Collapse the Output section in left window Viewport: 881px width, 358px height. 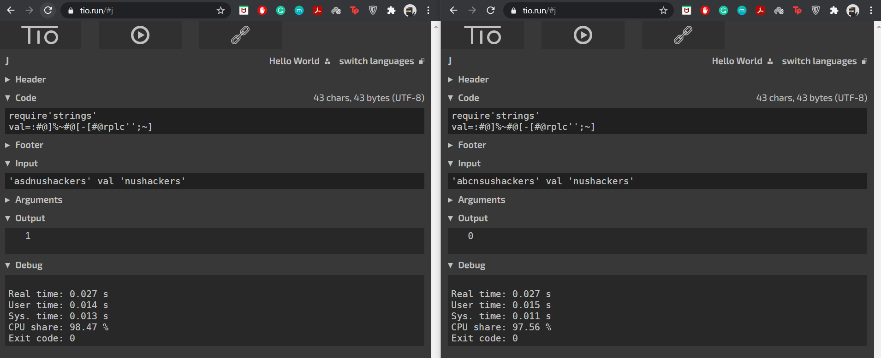(x=25, y=218)
